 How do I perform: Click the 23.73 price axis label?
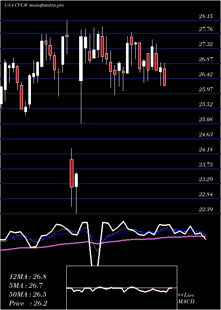point(206,165)
